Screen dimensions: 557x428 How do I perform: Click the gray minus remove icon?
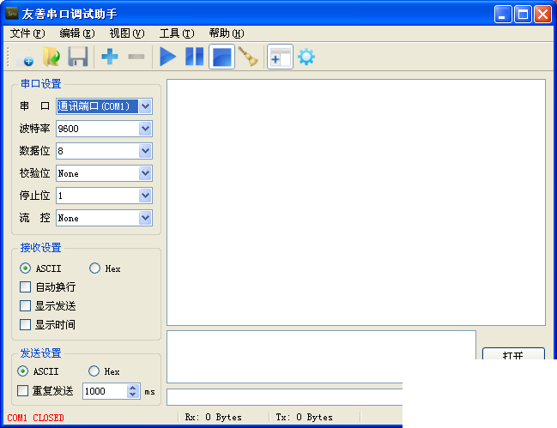point(136,57)
